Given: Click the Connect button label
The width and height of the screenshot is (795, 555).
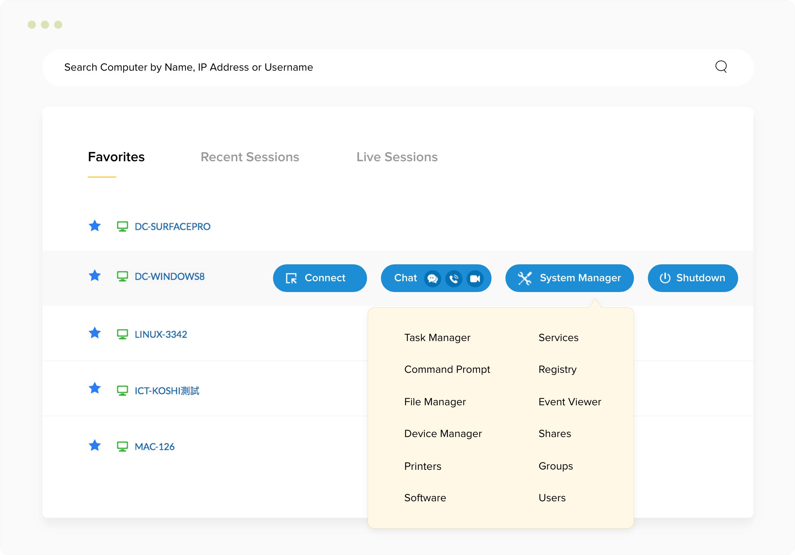Looking at the screenshot, I should pyautogui.click(x=325, y=278).
